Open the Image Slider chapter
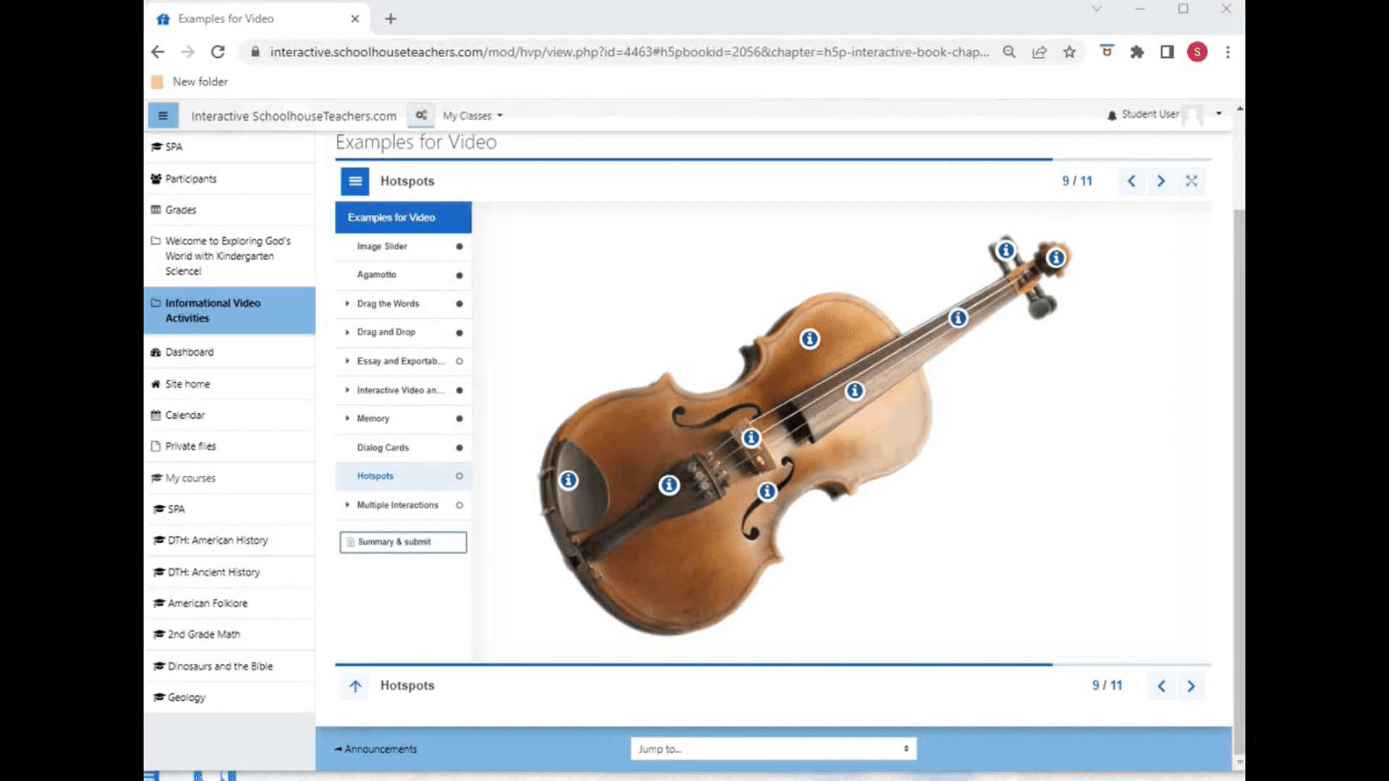Viewport: 1389px width, 781px height. pyautogui.click(x=403, y=247)
